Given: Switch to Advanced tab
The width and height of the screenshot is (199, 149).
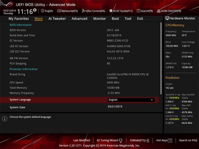Looking at the screenshot, I should (x=79, y=19).
